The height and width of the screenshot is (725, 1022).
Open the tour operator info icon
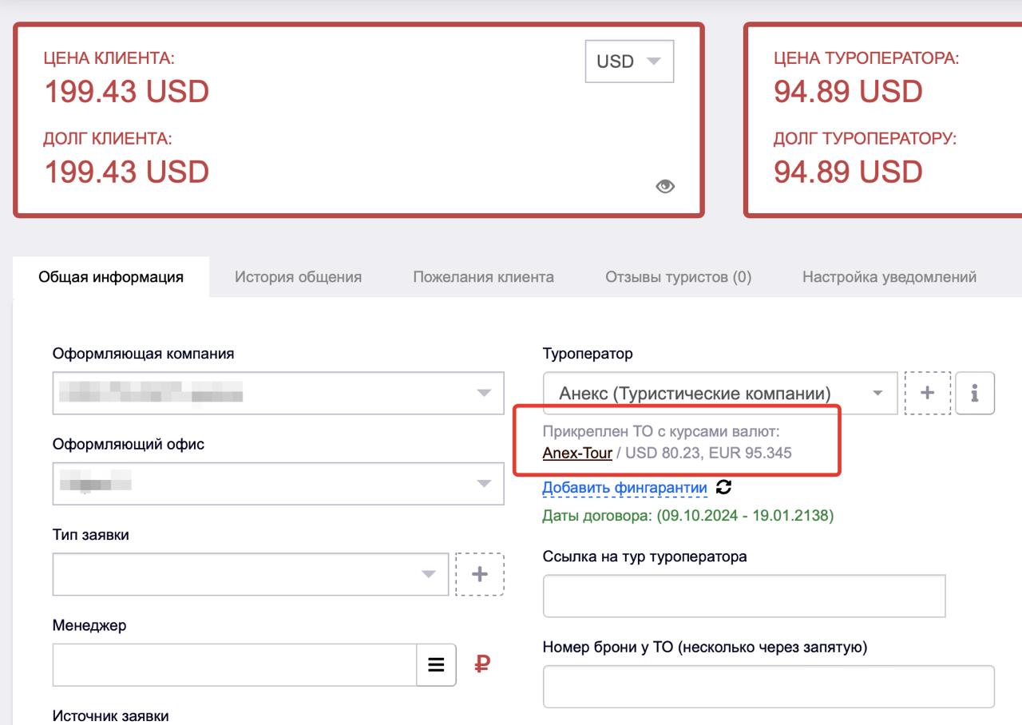[x=974, y=393]
